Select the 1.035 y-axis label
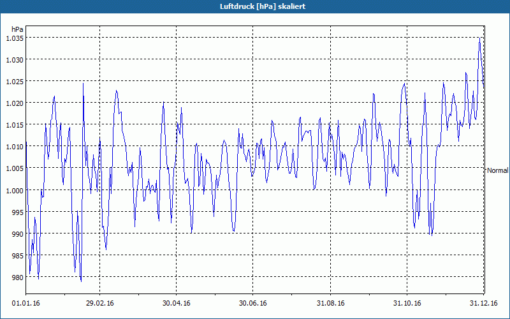510x319 pixels. [15, 38]
